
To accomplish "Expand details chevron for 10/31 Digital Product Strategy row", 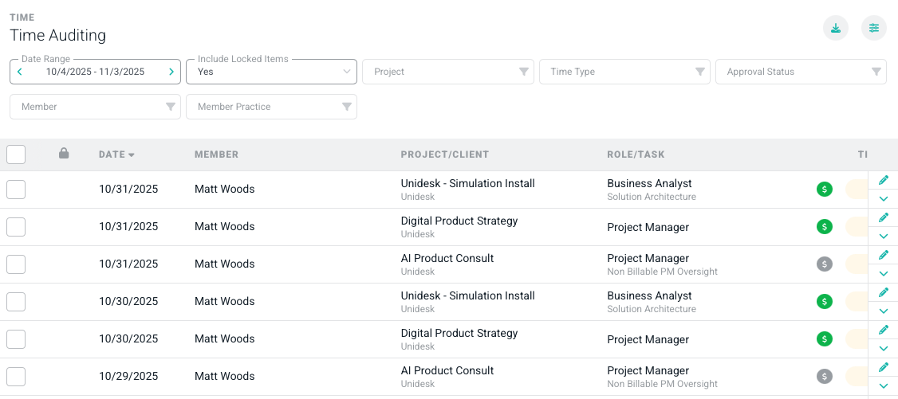I will (x=883, y=236).
